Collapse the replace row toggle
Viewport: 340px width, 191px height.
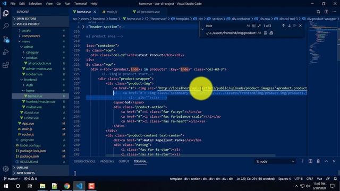202,29
